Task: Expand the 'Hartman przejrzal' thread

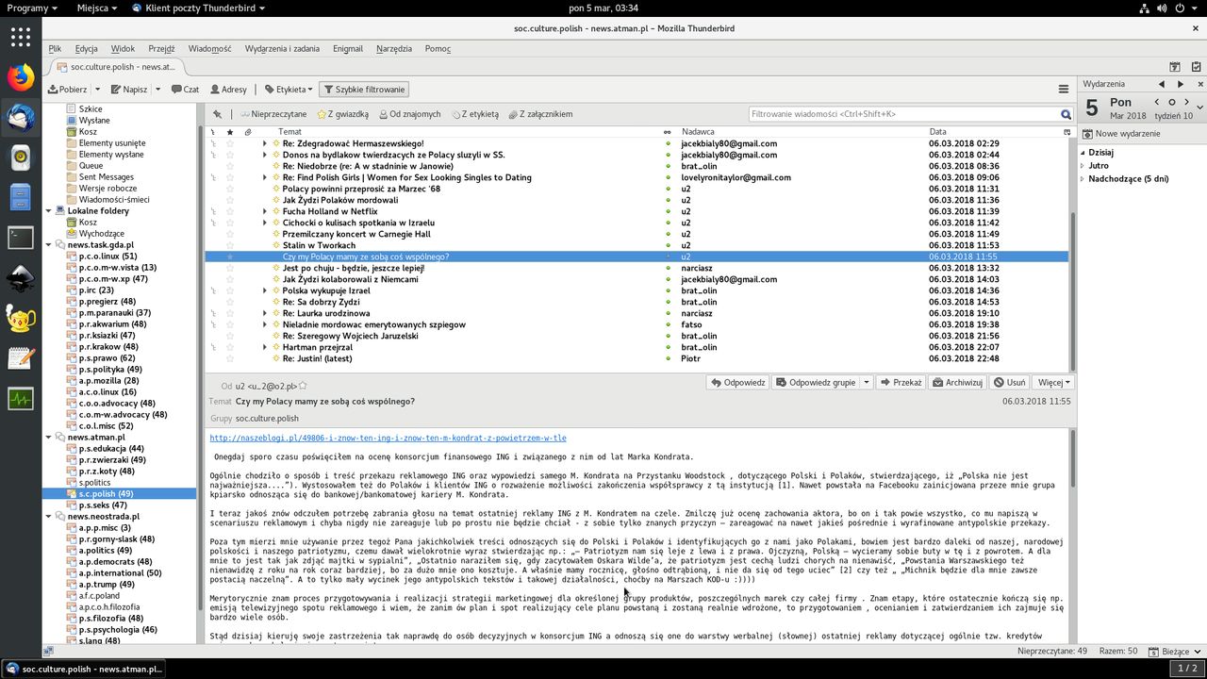Action: tap(265, 347)
